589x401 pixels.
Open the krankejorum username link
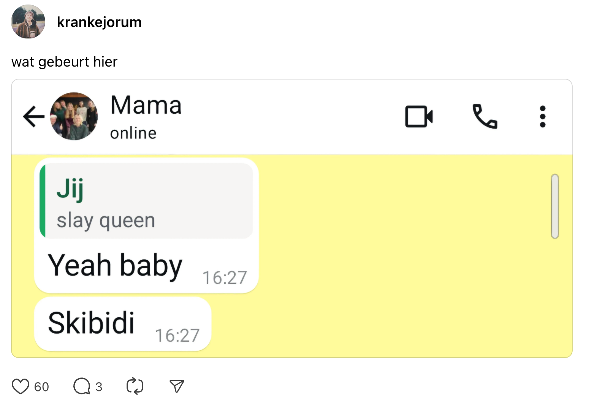click(x=99, y=22)
